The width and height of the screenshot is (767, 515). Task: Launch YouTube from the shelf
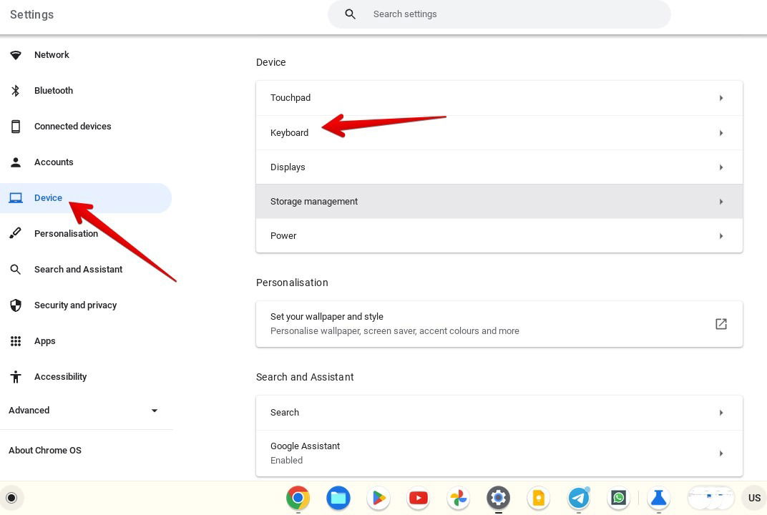pyautogui.click(x=418, y=498)
